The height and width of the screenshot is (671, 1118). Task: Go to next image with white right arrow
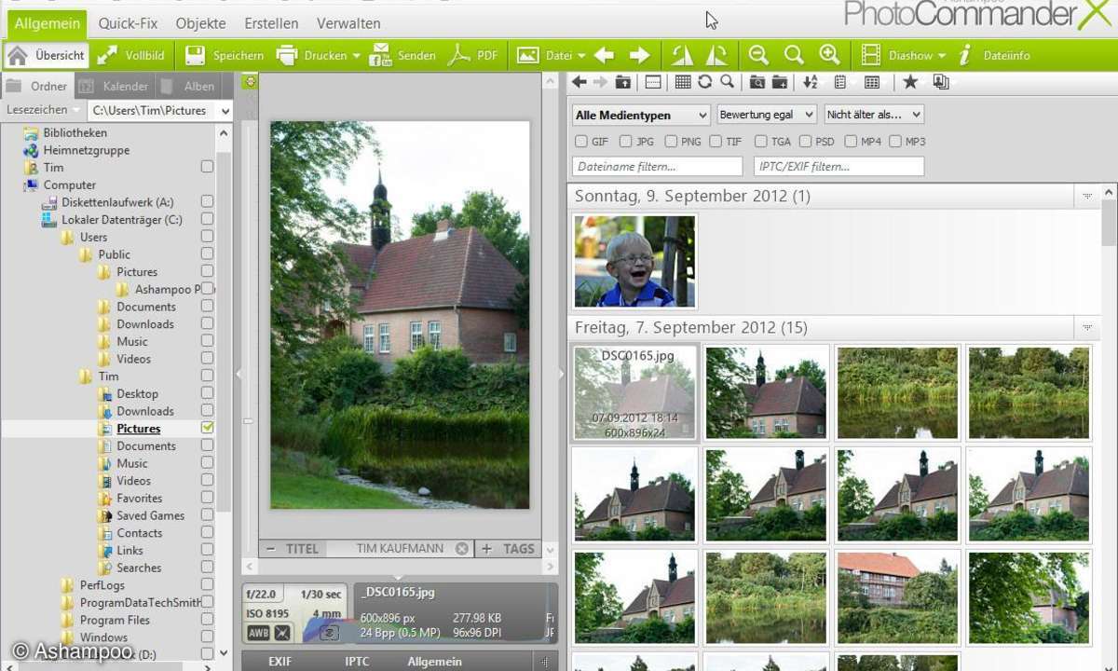639,56
